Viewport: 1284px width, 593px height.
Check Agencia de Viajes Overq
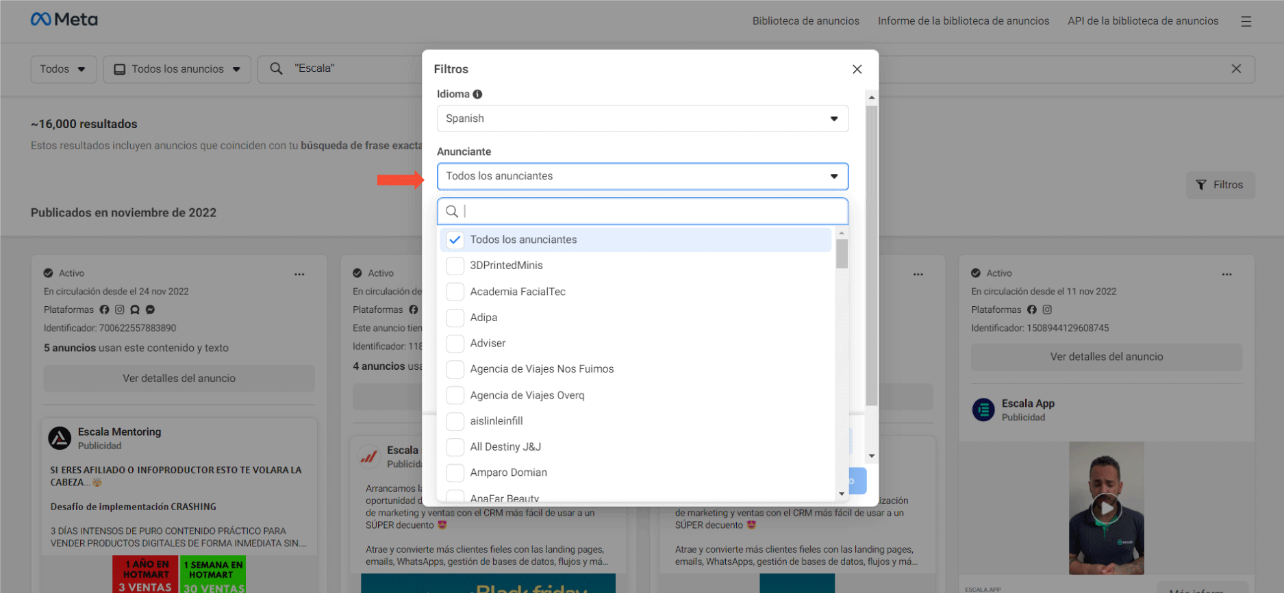click(455, 395)
